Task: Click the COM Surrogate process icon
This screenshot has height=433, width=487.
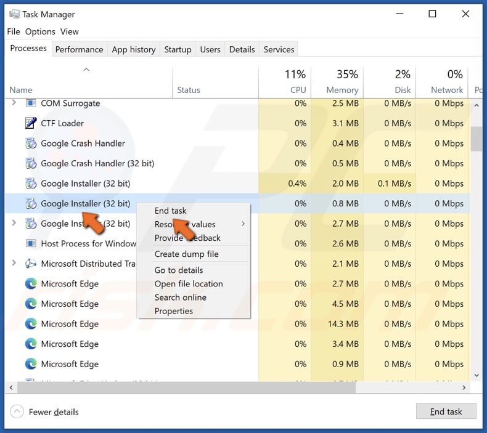Action: click(x=30, y=103)
